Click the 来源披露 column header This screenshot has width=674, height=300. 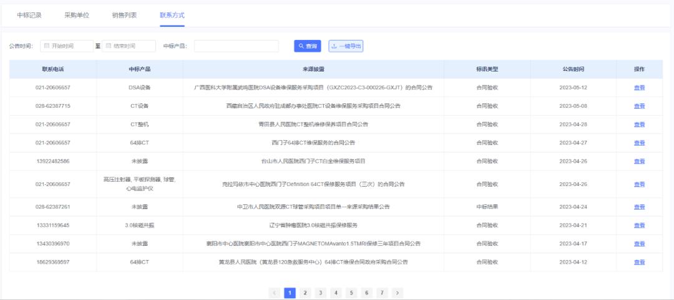pyautogui.click(x=313, y=69)
